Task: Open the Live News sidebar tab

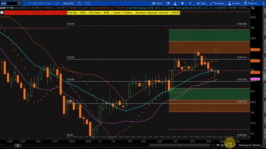Action: click(x=264, y=133)
